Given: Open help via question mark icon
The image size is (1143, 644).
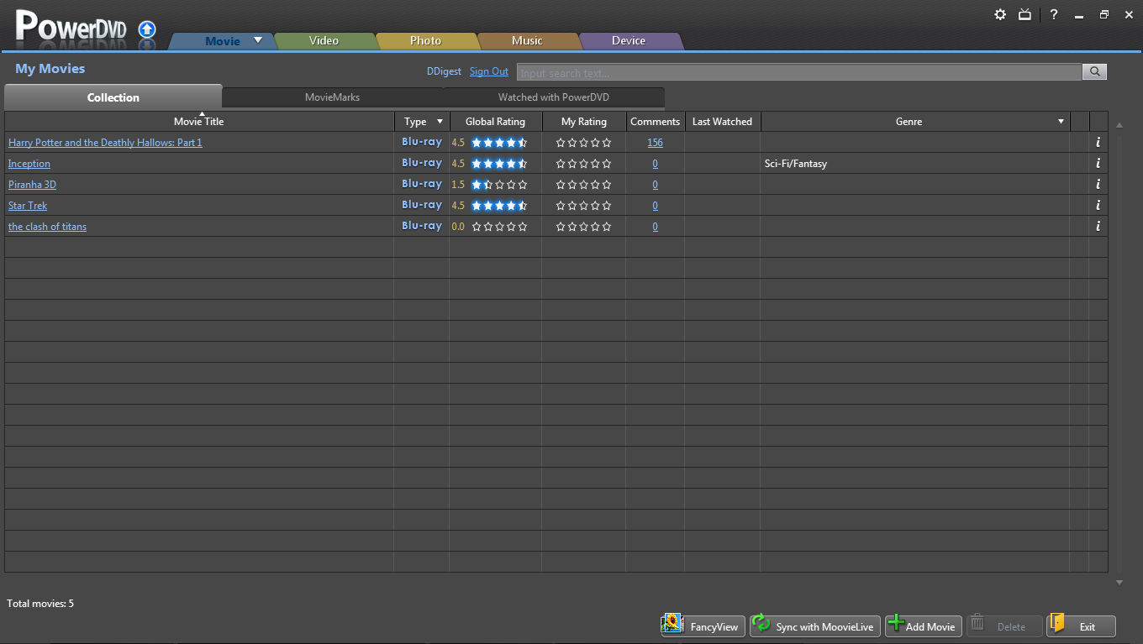Looking at the screenshot, I should (x=1054, y=14).
